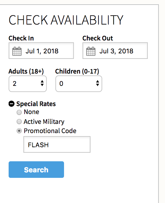This screenshot has width=165, height=203.
Task: Open the Adults (18+) dropdown
Action: [x=28, y=84]
